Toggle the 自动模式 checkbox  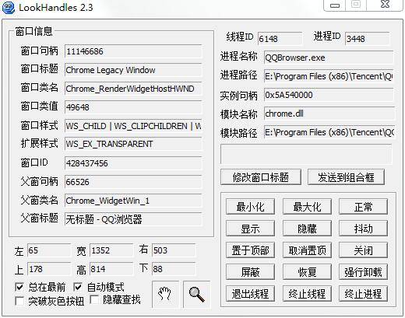[x=78, y=287]
